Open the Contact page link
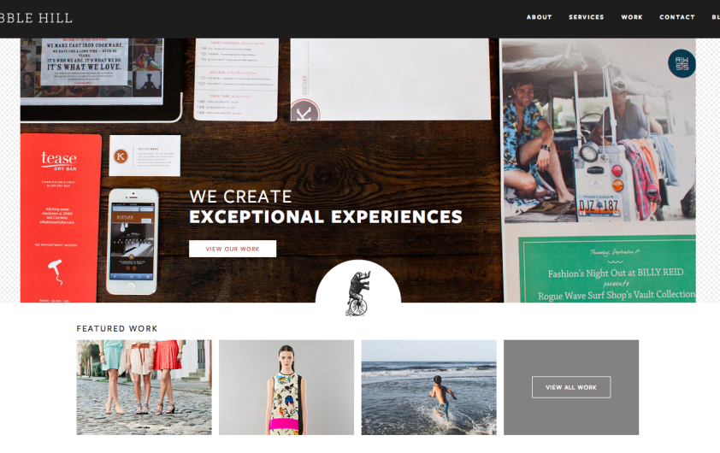This screenshot has height=453, width=720. [677, 17]
